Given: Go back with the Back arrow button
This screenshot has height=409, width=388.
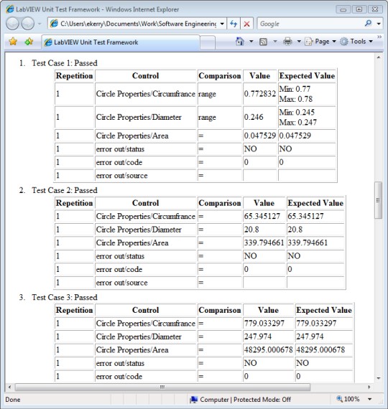Looking at the screenshot, I should (x=12, y=24).
